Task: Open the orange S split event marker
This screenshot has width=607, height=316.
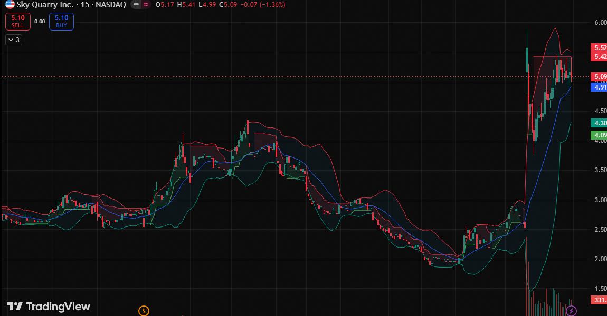Action: point(144,311)
